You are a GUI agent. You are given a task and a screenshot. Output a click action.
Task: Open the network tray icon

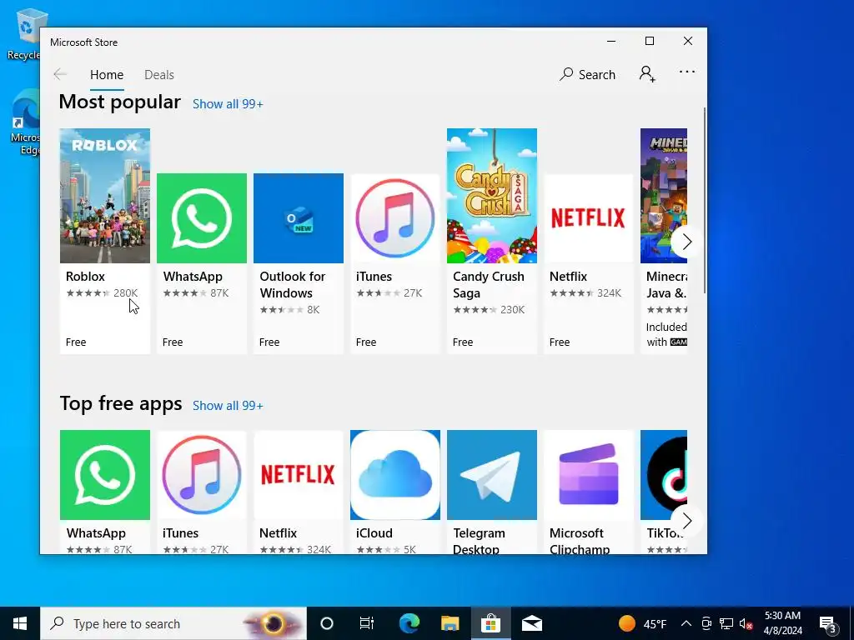tap(726, 623)
